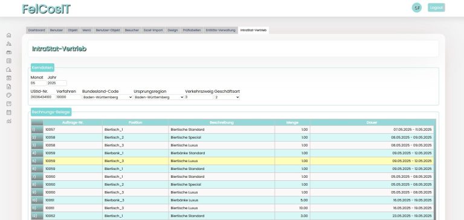464x220 pixels.
Task: Open the home Dashboard sidebar icon
Action: 9,35
